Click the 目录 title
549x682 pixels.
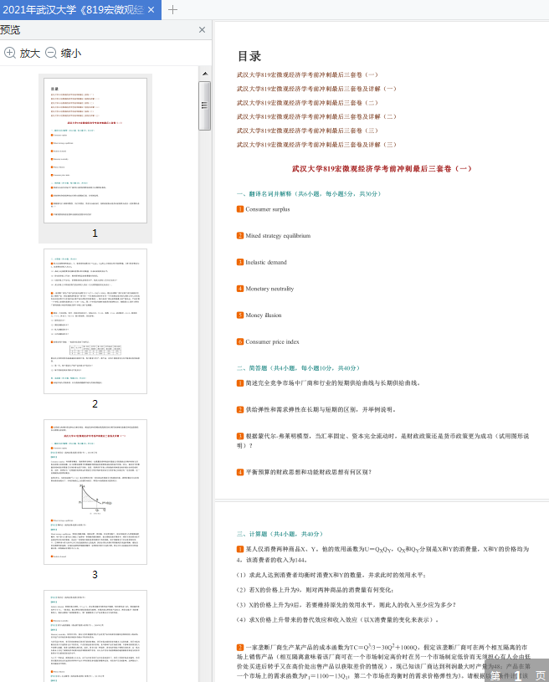tap(249, 56)
